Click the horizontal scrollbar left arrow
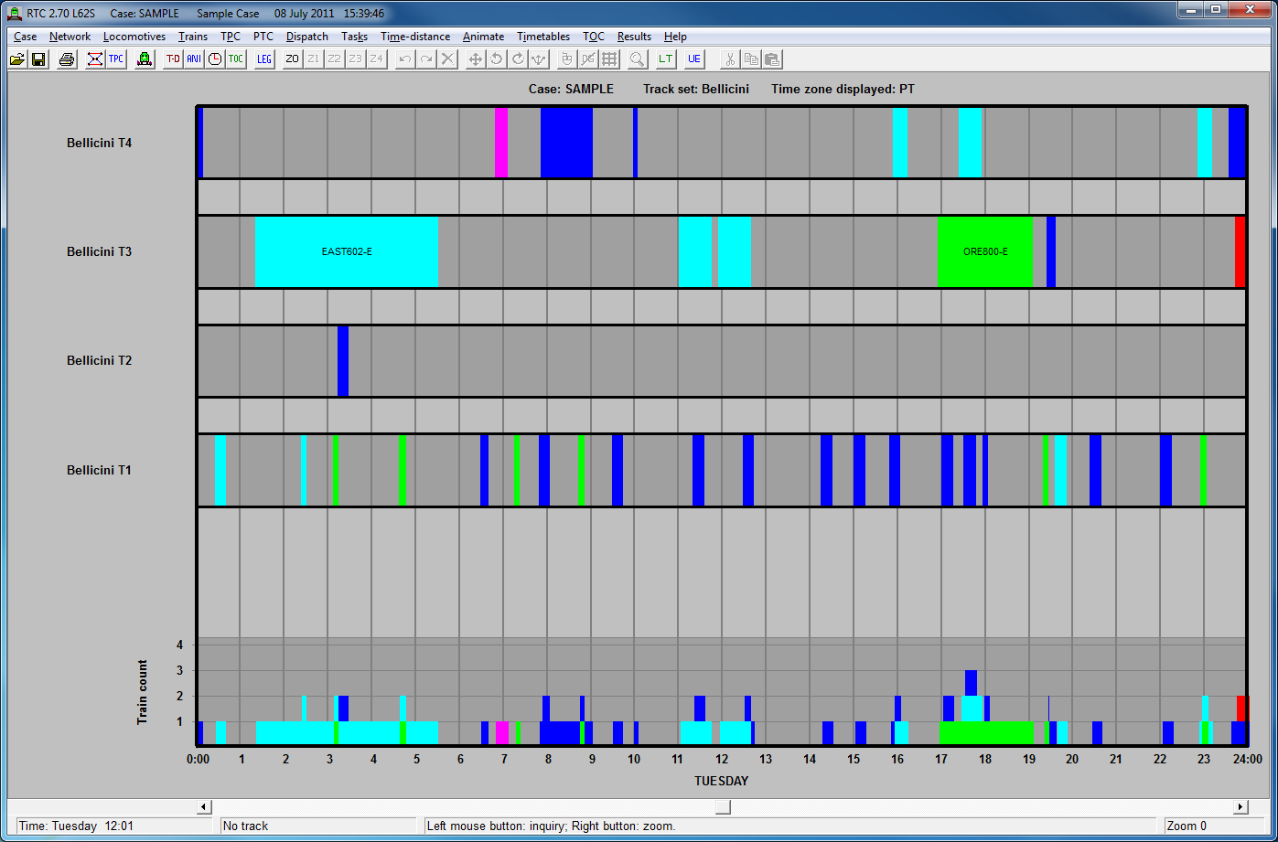The width and height of the screenshot is (1278, 842). pyautogui.click(x=204, y=807)
